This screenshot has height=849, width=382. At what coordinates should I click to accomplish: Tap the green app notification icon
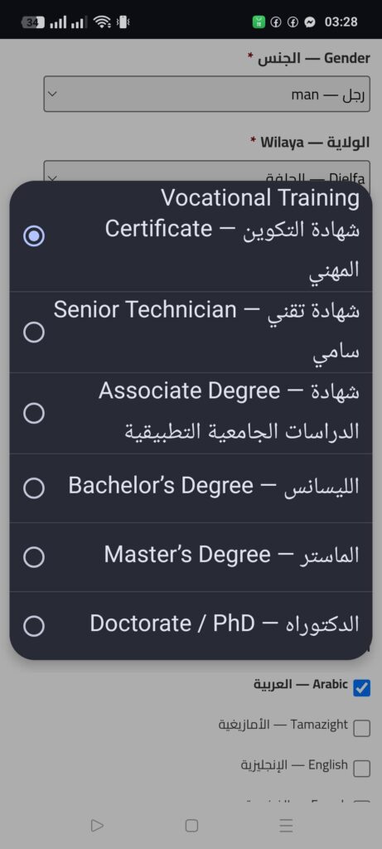(259, 22)
